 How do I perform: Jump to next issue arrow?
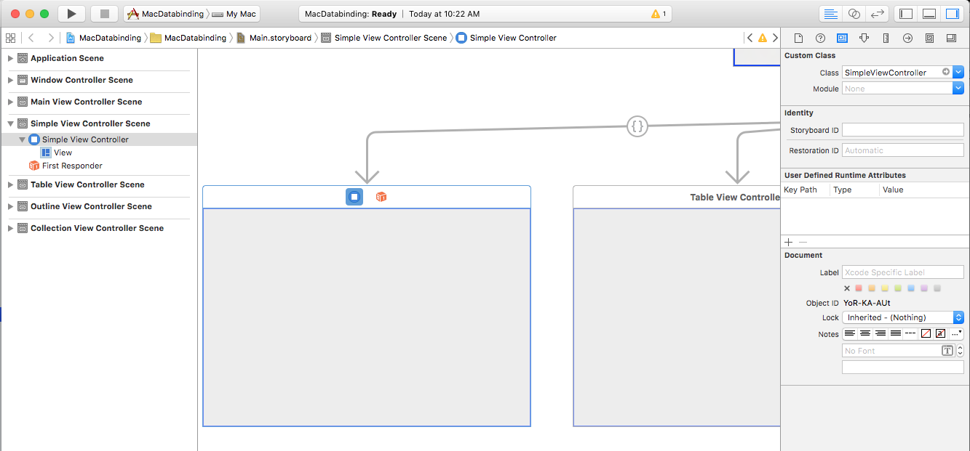coord(774,38)
